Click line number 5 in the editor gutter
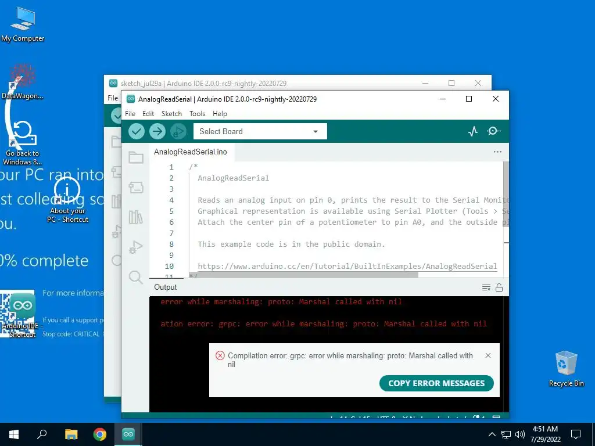Image resolution: width=595 pixels, height=446 pixels. 171,211
